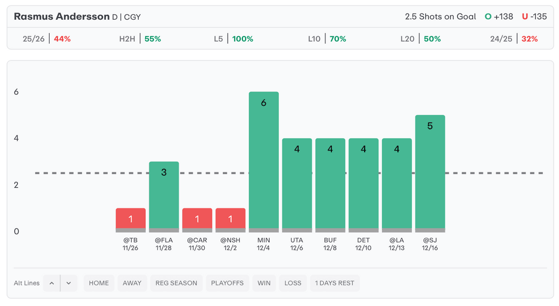
Task: Click the MIN 12/4 bar showing 6
Action: [264, 161]
